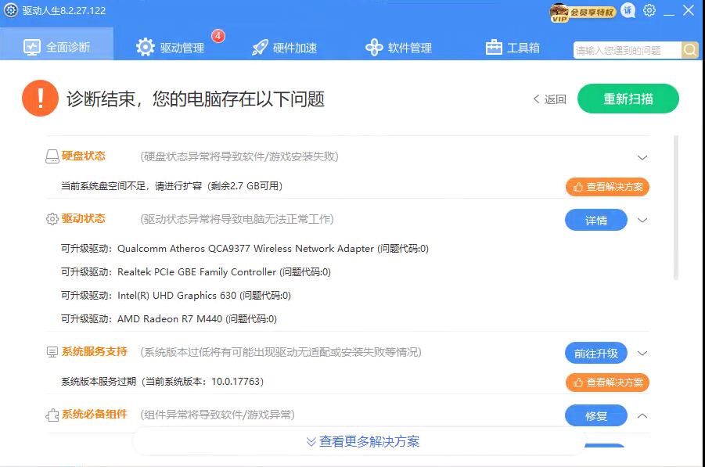Click the 修复 button for 系统必备组件
705x467 pixels.
(596, 415)
